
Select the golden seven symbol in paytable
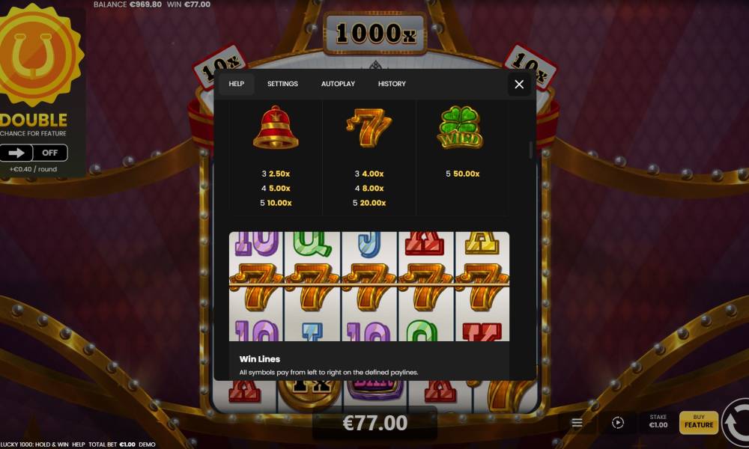(x=369, y=127)
